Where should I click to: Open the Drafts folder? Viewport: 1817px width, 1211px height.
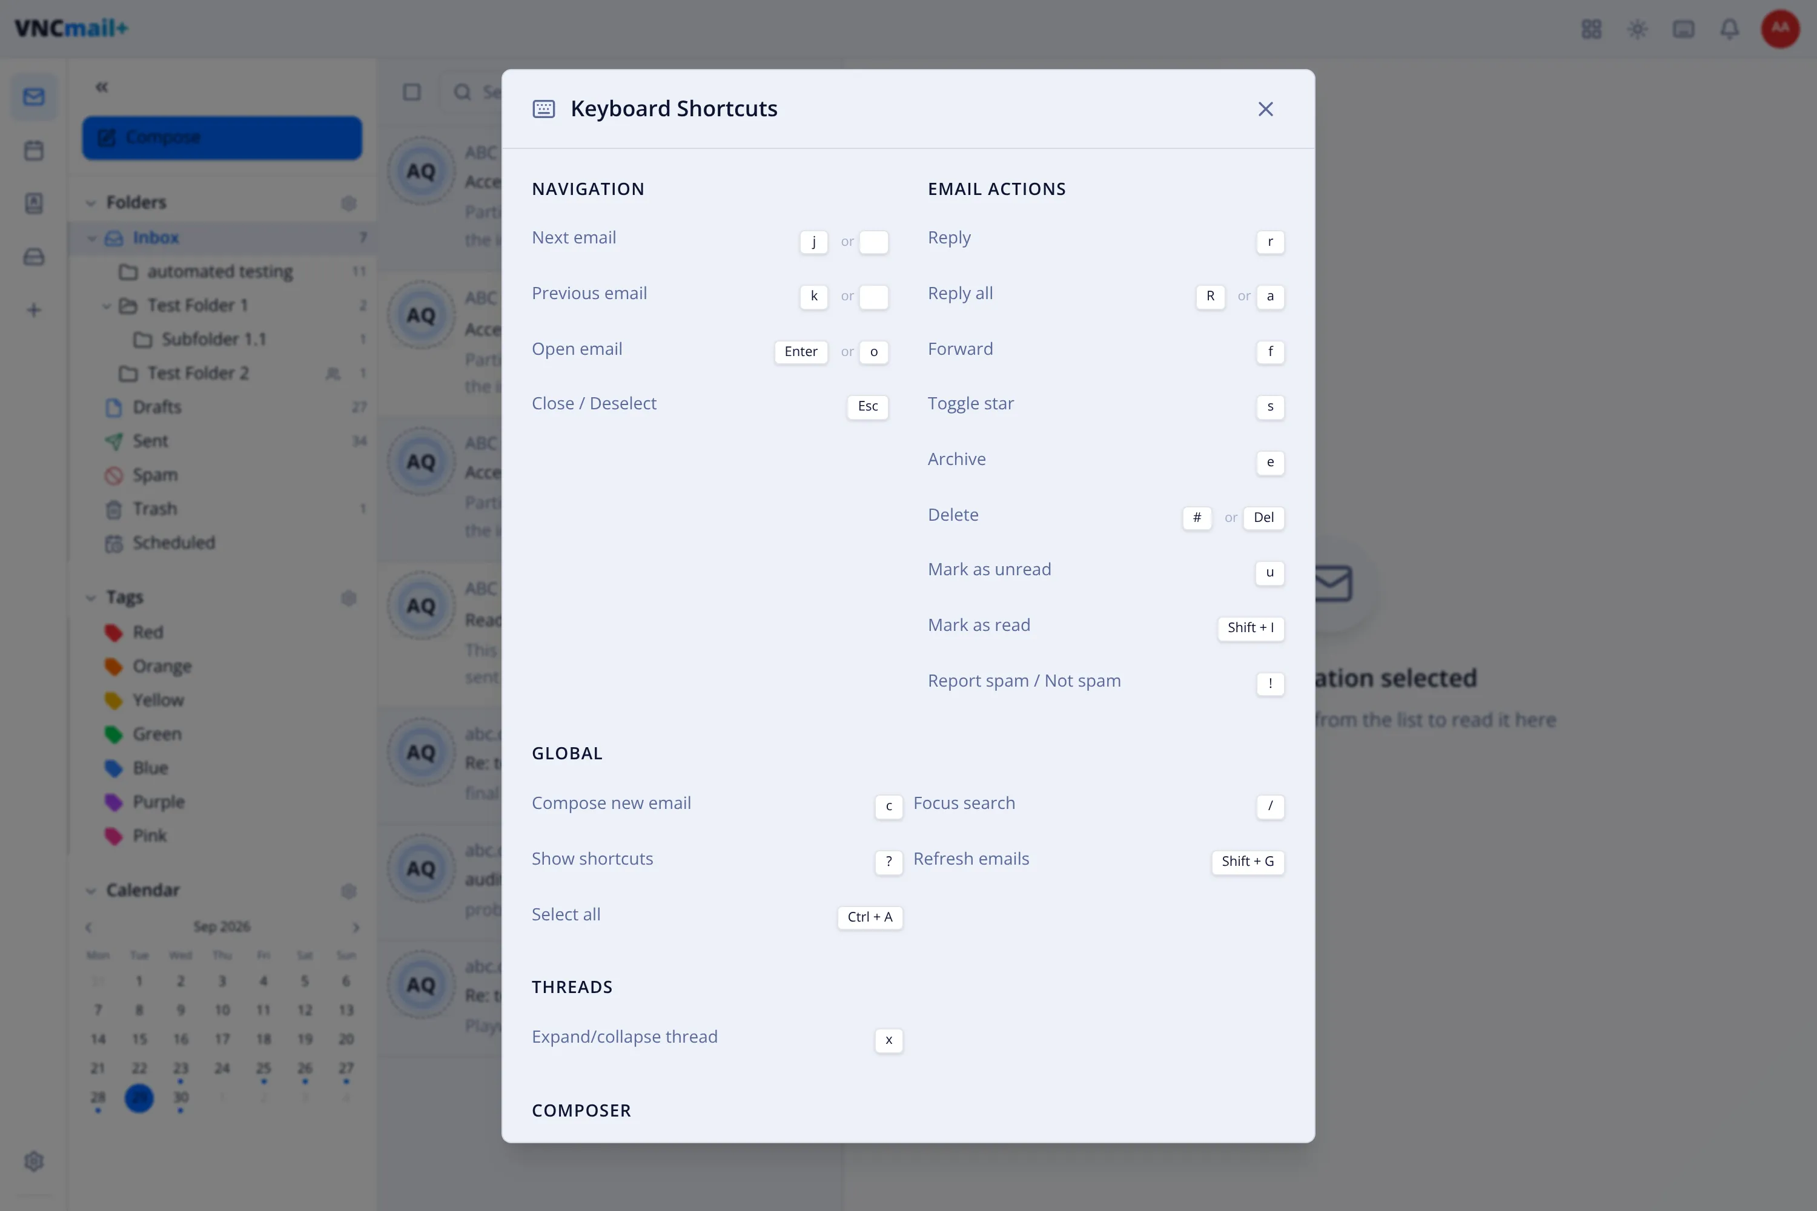(222, 407)
